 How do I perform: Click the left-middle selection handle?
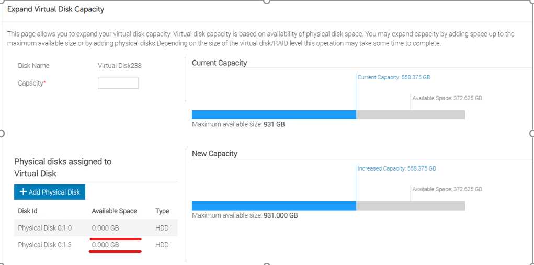click(x=2, y=133)
